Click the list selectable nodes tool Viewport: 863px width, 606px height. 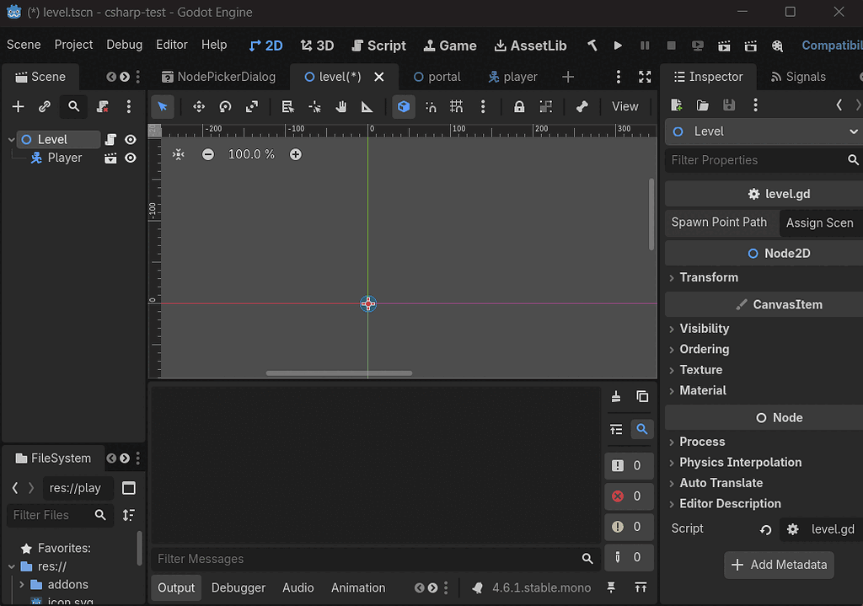coord(287,106)
